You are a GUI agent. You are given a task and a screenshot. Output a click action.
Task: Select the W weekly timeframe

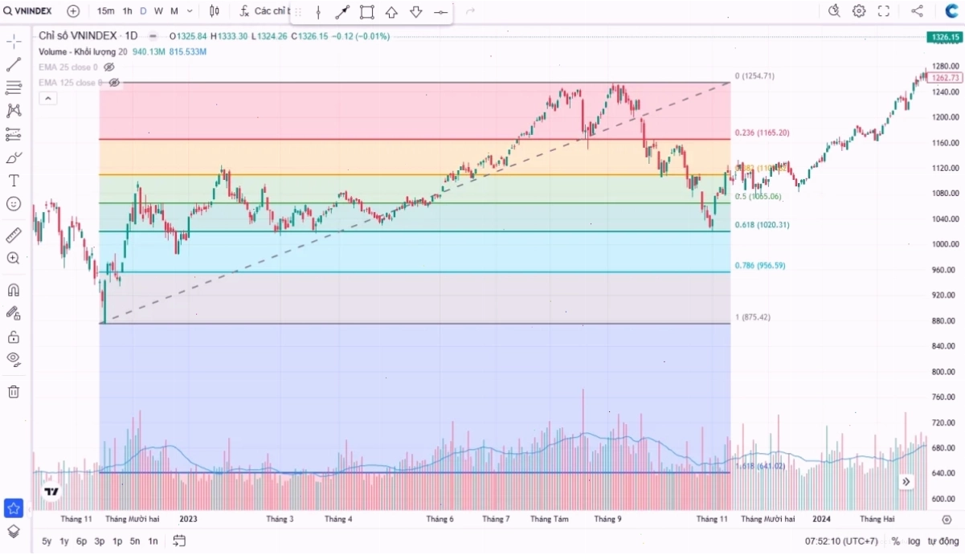click(158, 11)
